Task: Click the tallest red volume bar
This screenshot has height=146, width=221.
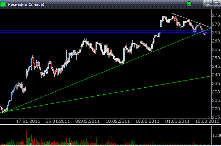Action: (x=27, y=138)
